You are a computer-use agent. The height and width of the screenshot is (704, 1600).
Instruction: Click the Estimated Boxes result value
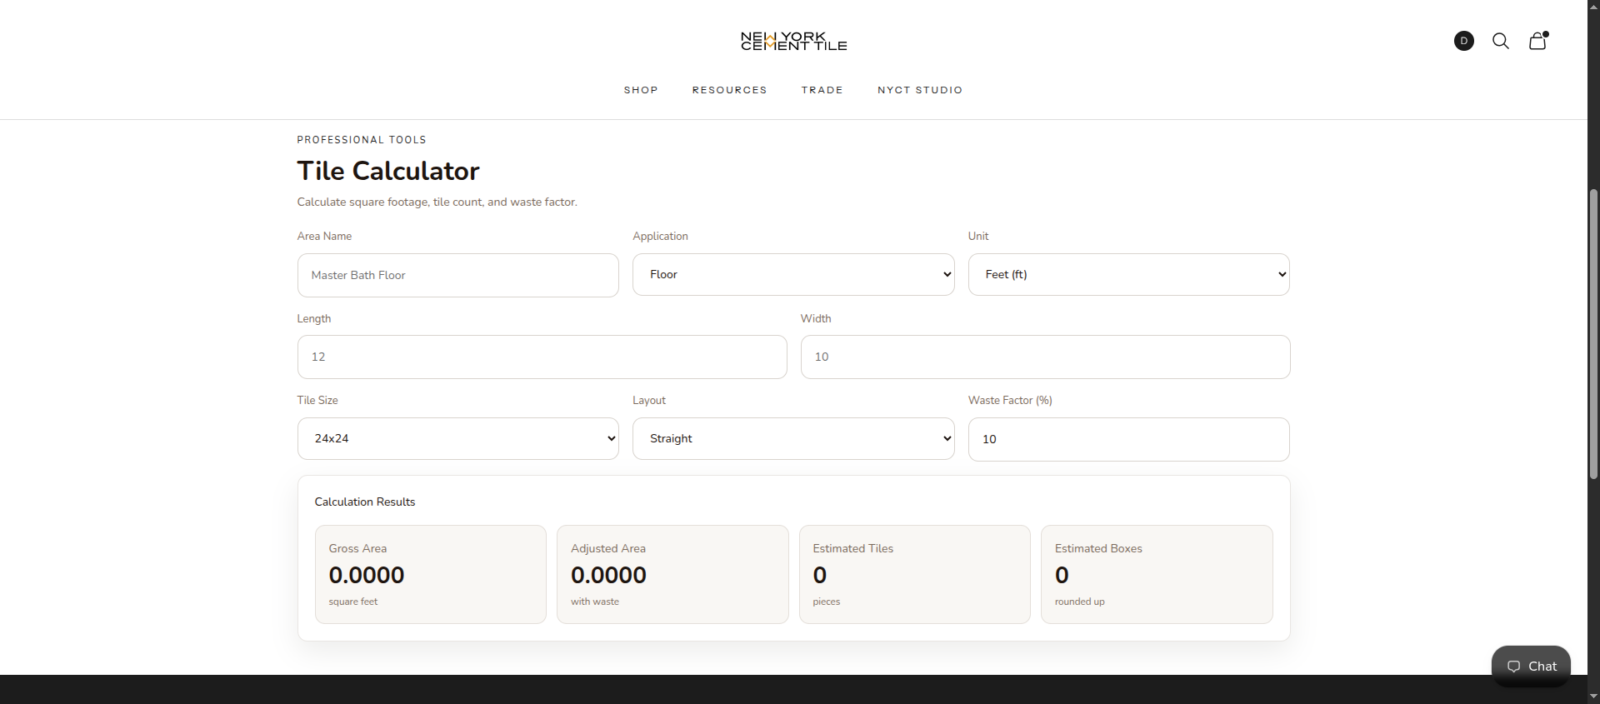pyautogui.click(x=1062, y=575)
